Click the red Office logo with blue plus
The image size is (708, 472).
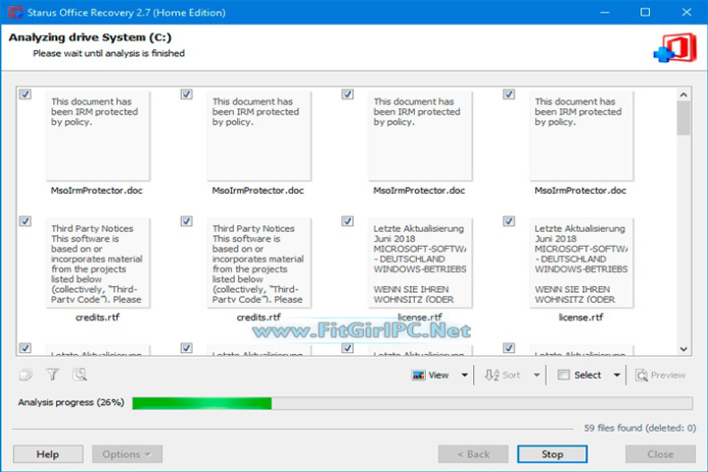pos(675,48)
